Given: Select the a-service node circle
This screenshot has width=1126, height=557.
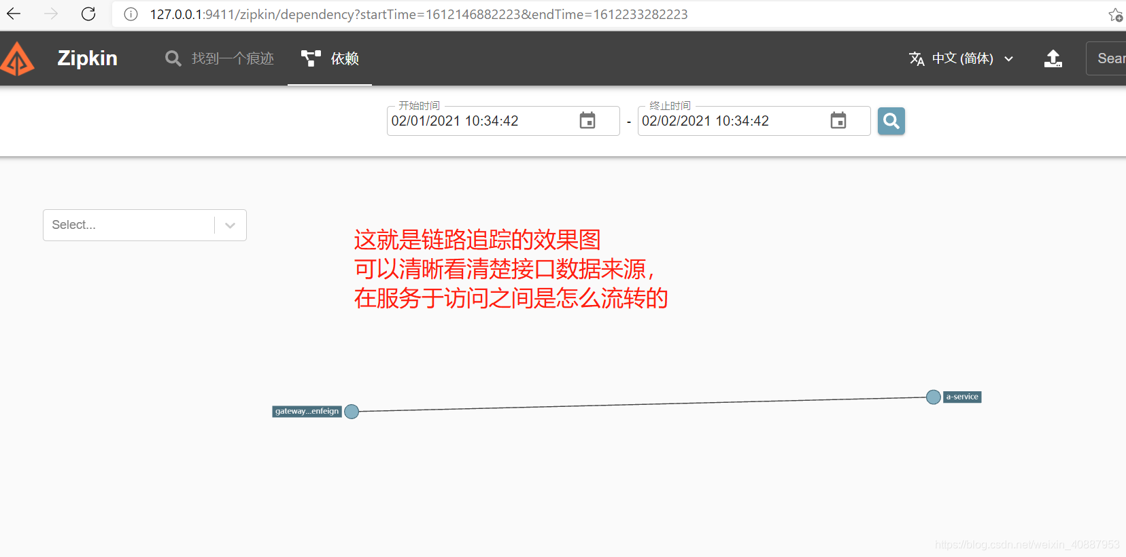Looking at the screenshot, I should tap(934, 397).
